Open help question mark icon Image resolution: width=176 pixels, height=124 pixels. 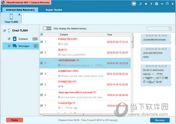tap(151, 4)
